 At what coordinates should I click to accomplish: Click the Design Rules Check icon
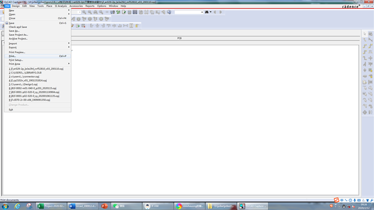[124, 12]
